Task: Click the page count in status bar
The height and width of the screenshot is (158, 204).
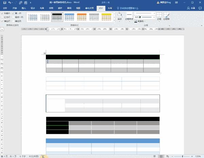Action: (x=9, y=156)
